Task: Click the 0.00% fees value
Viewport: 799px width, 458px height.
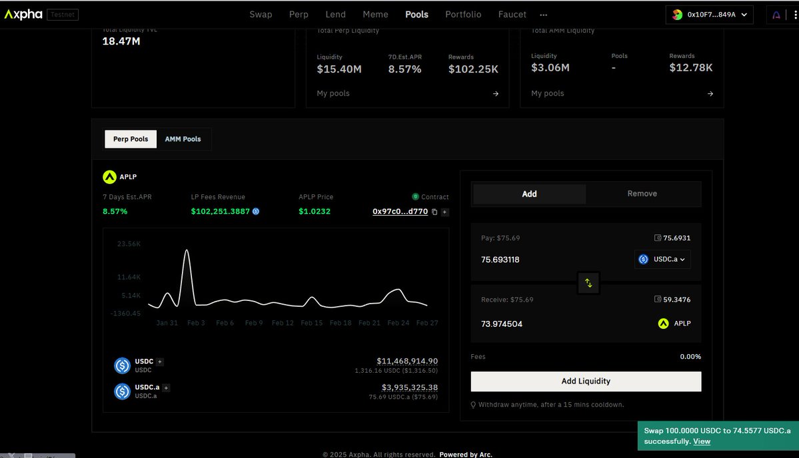Action: point(690,357)
